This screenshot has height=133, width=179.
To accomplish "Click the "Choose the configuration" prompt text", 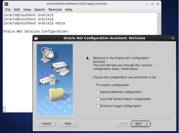I will pyautogui.click(x=125, y=77).
